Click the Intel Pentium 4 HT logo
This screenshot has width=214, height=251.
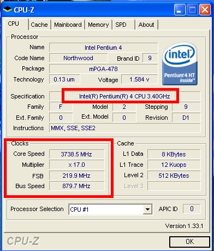click(180, 63)
